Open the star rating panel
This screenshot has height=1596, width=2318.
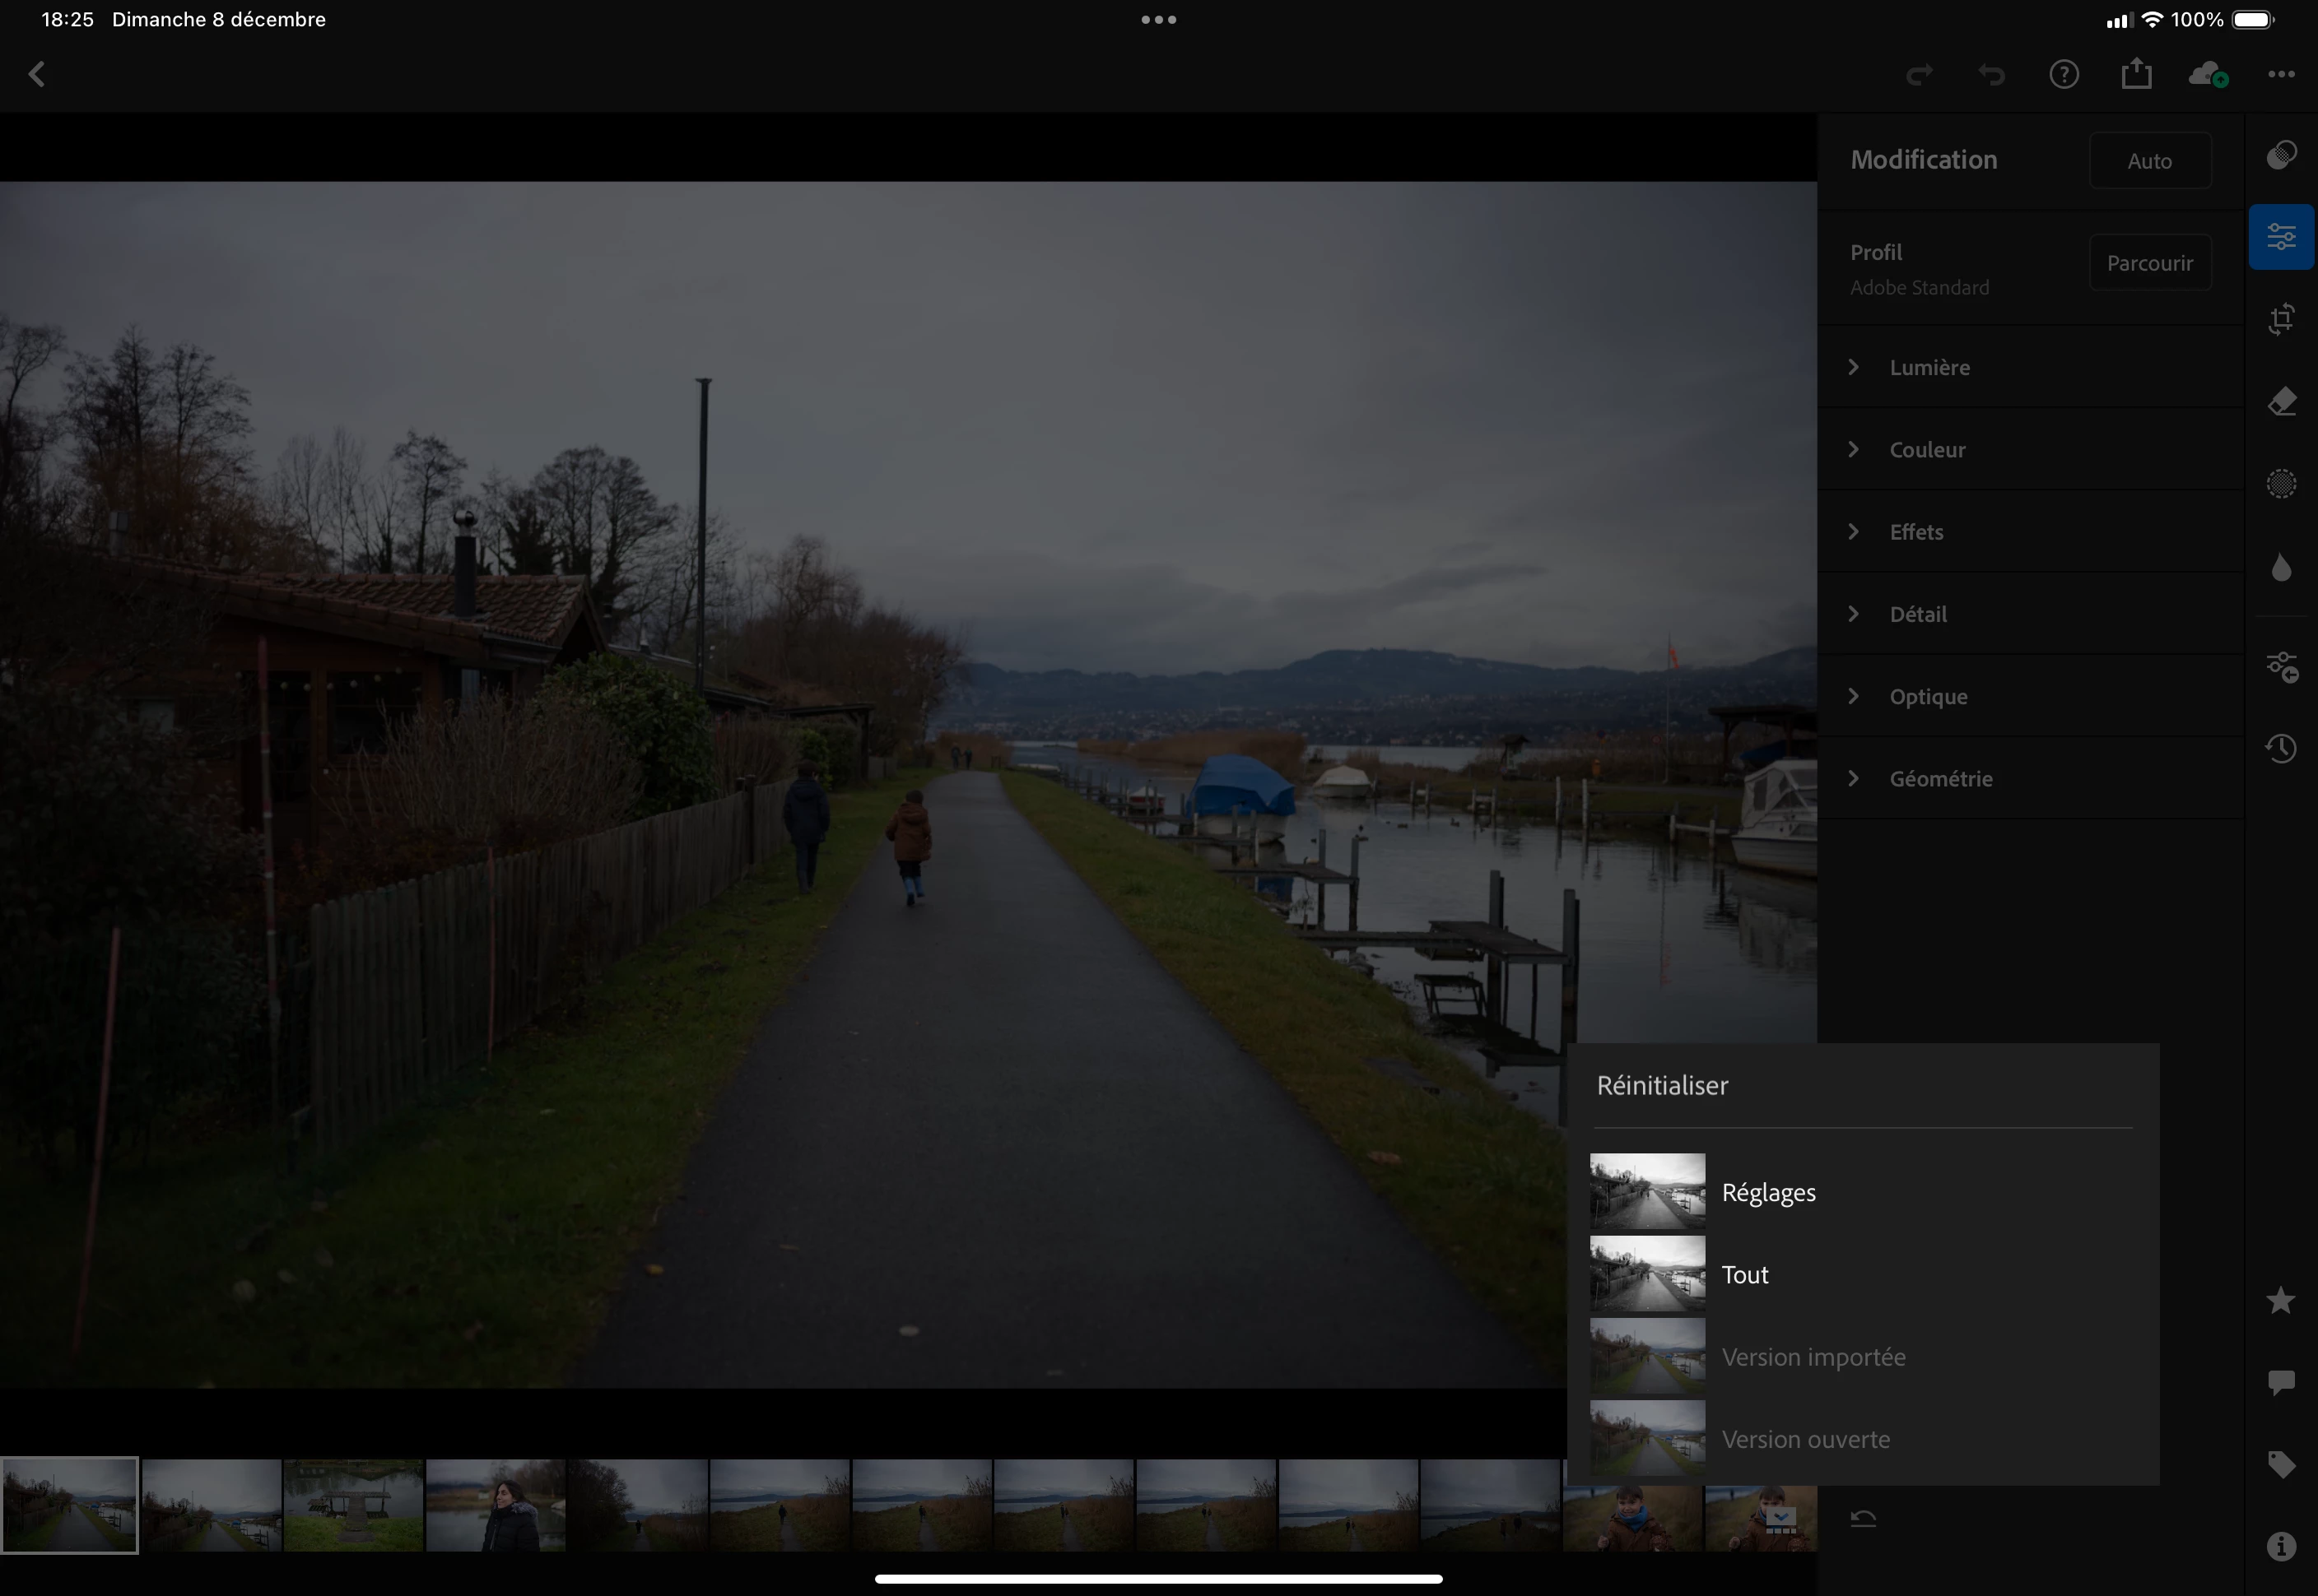[2280, 1300]
